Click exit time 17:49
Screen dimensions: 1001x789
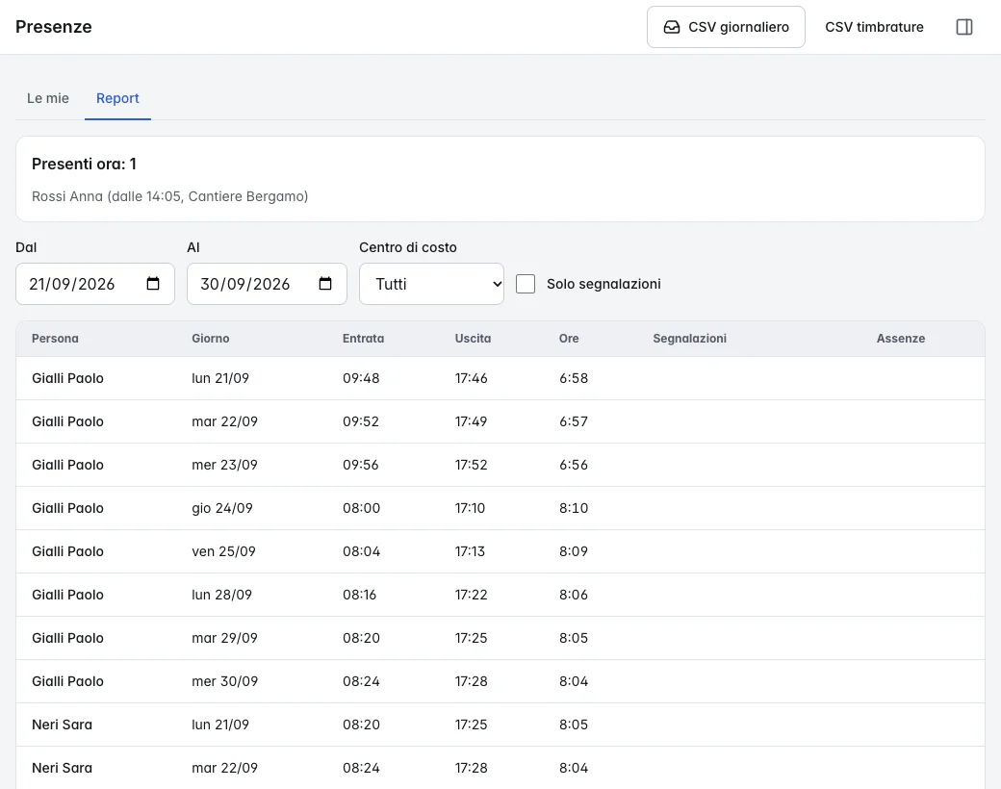(x=471, y=422)
